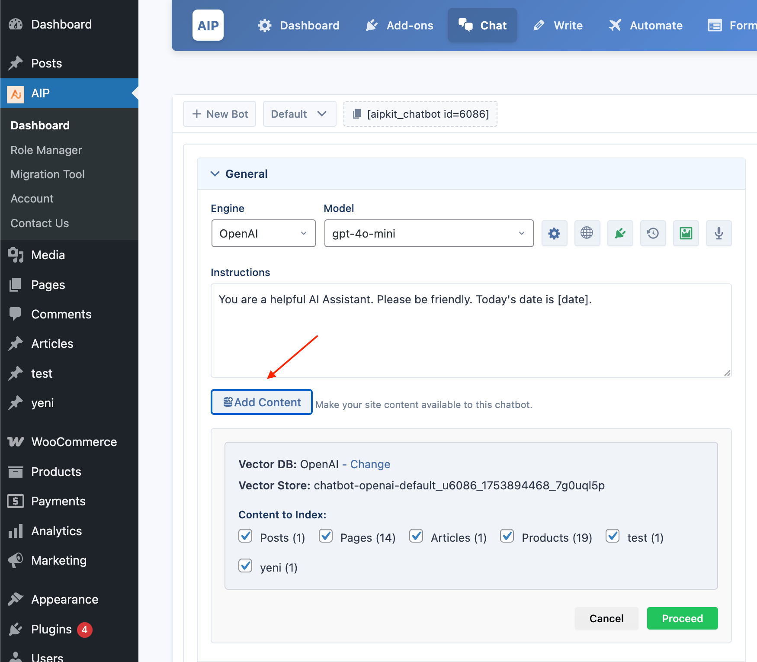Click the Appearance brush icon
757x662 pixels.
click(x=16, y=599)
